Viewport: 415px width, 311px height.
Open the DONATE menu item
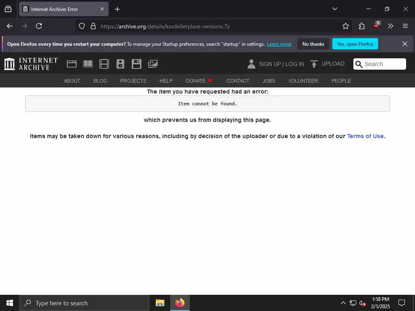tap(199, 81)
